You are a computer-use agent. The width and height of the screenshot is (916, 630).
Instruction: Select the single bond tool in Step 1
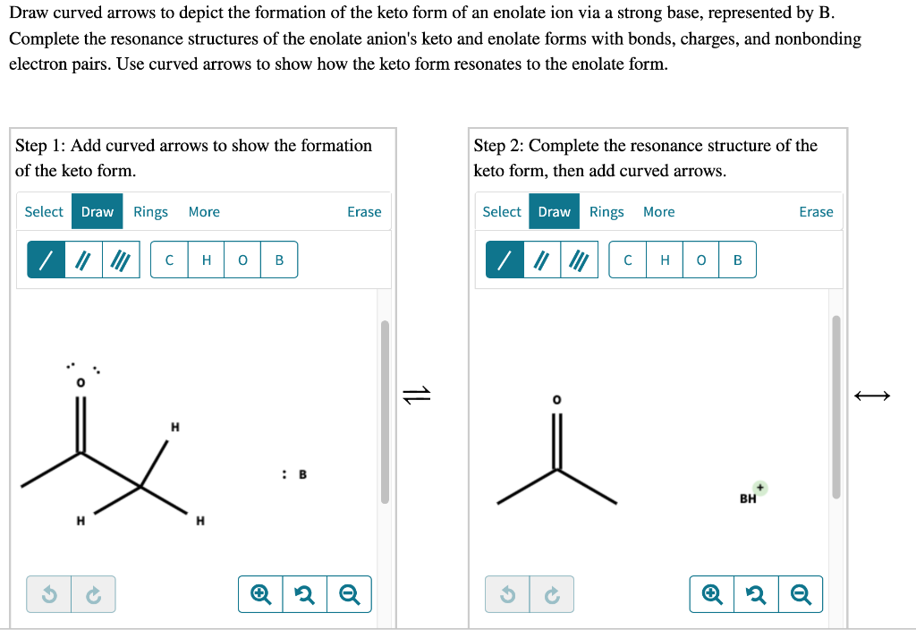pyautogui.click(x=46, y=260)
